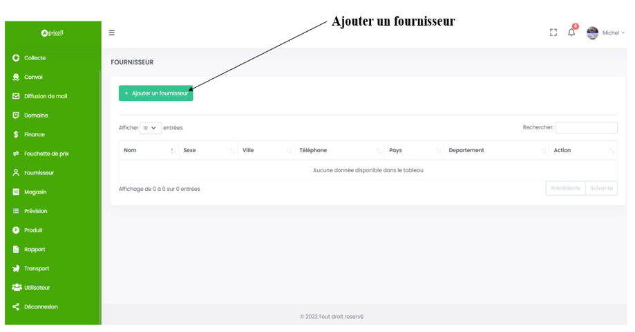This screenshot has height=332, width=635.
Task: Click the Finance dollar icon
Action: pyautogui.click(x=16, y=135)
